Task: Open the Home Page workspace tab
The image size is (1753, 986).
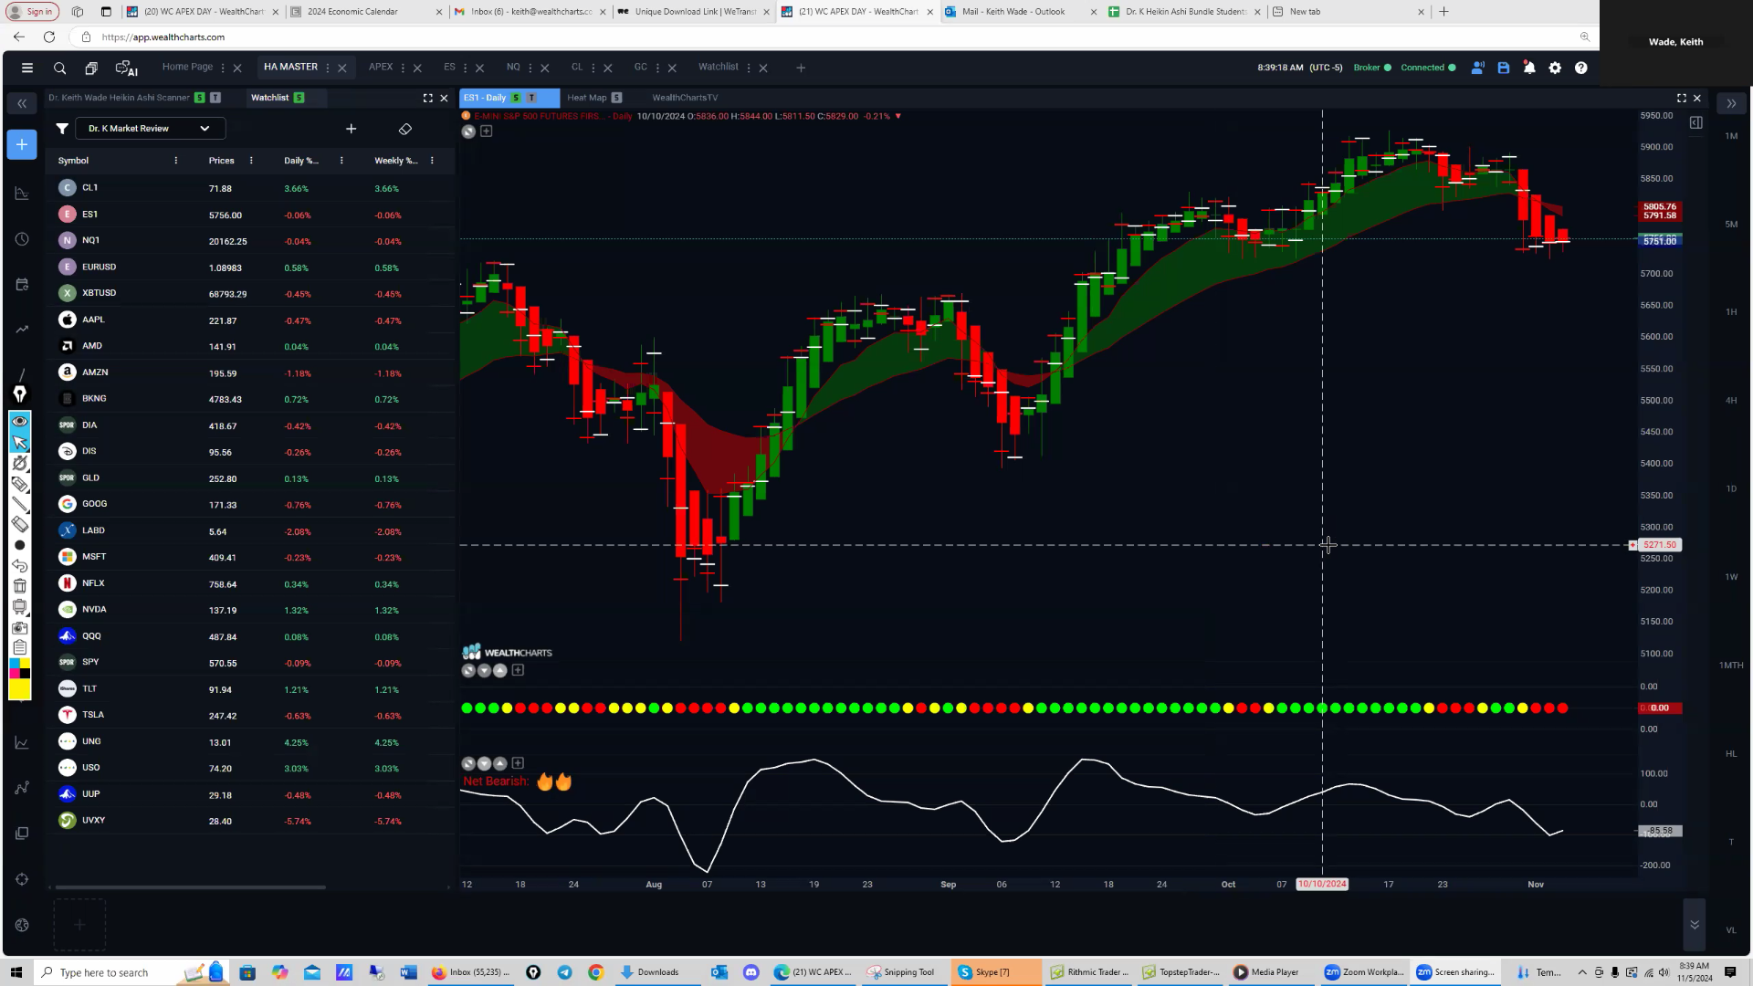Action: (x=187, y=67)
